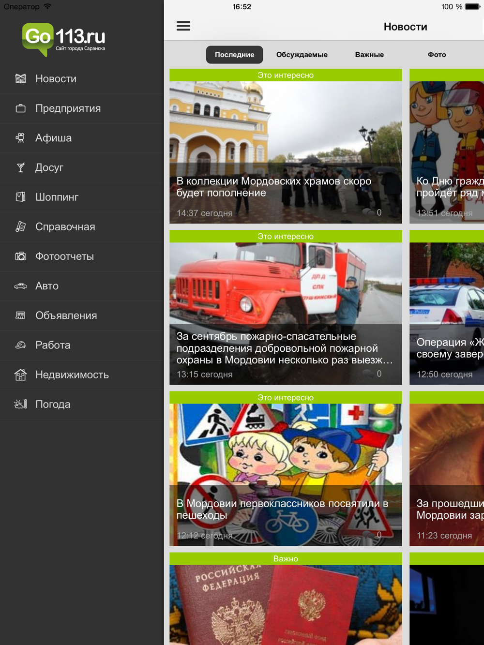Tap the '12:50 сегодня' timestamp

click(x=444, y=374)
